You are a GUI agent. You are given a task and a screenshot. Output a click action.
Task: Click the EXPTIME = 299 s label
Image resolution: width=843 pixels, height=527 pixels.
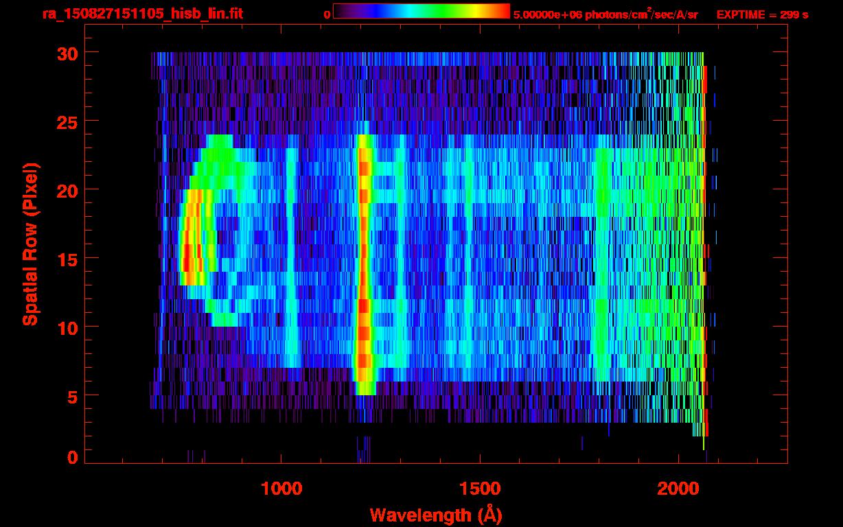pos(762,14)
